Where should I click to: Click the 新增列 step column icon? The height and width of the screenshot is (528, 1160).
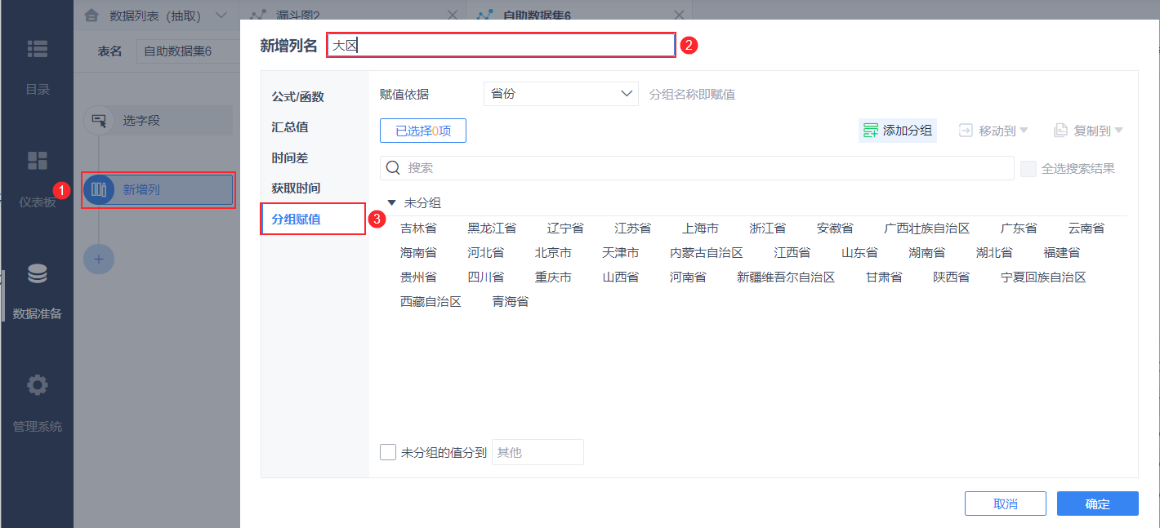pos(99,190)
